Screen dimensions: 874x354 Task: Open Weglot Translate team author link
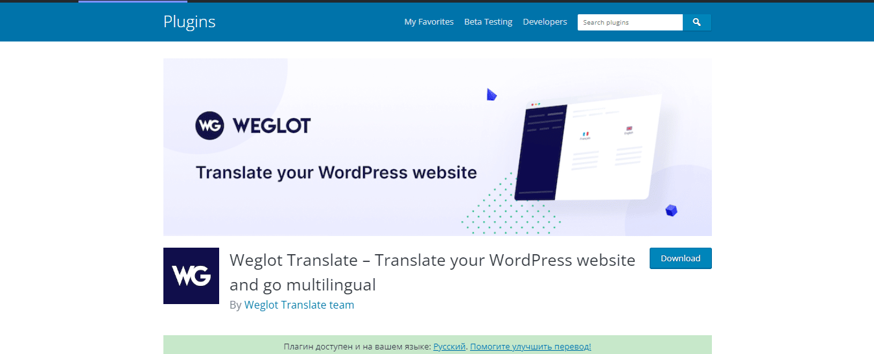[299, 305]
